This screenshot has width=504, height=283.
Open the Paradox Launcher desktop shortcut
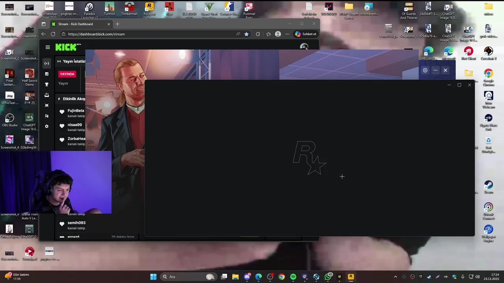[89, 10]
